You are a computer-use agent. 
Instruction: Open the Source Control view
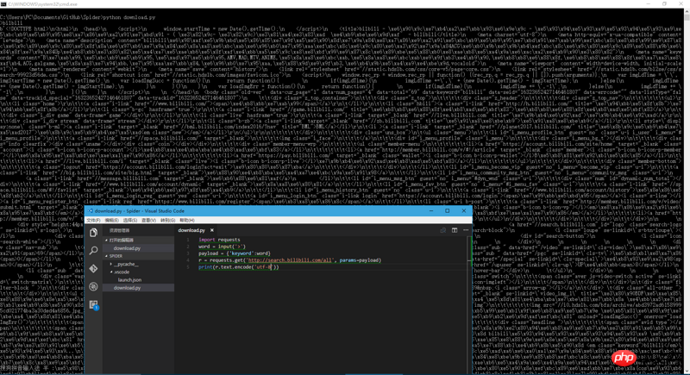(x=94, y=269)
